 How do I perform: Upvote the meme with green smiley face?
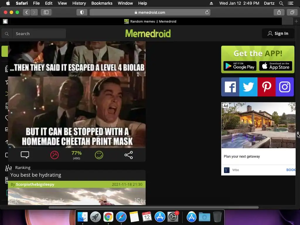point(99,155)
